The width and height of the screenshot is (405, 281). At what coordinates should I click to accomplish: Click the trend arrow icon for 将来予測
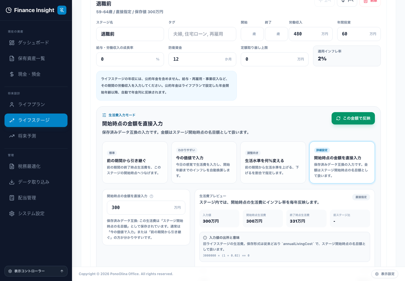12,136
